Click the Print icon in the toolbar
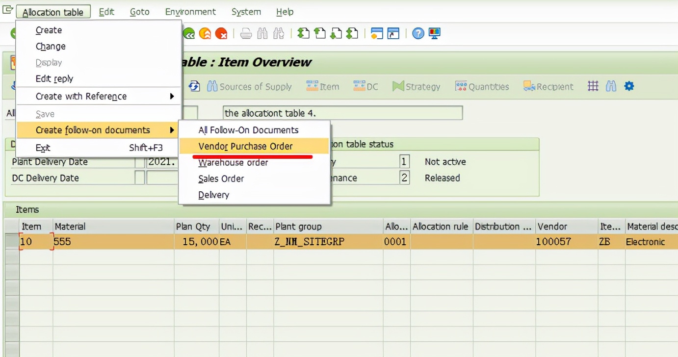This screenshot has width=678, height=357. (246, 33)
